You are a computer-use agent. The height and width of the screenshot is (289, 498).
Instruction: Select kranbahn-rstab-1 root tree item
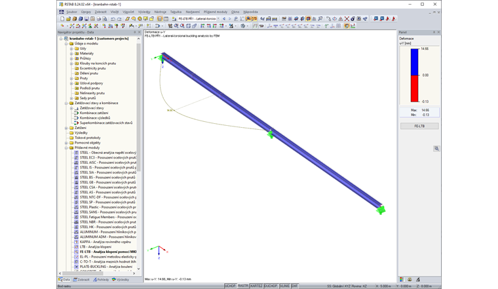[99, 39]
